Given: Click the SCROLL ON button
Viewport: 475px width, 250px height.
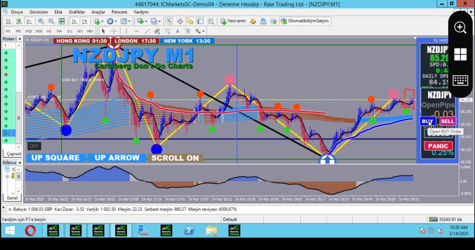Looking at the screenshot, I should (x=175, y=158).
